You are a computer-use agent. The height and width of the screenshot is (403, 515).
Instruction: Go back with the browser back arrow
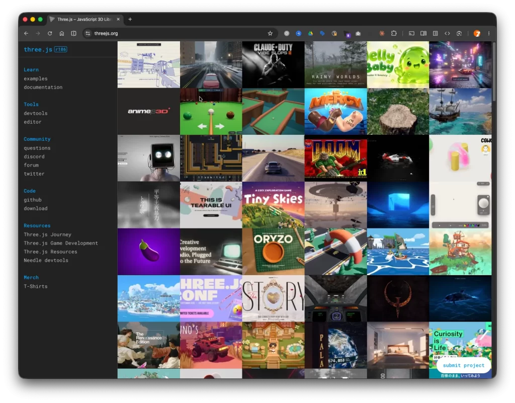click(x=26, y=33)
